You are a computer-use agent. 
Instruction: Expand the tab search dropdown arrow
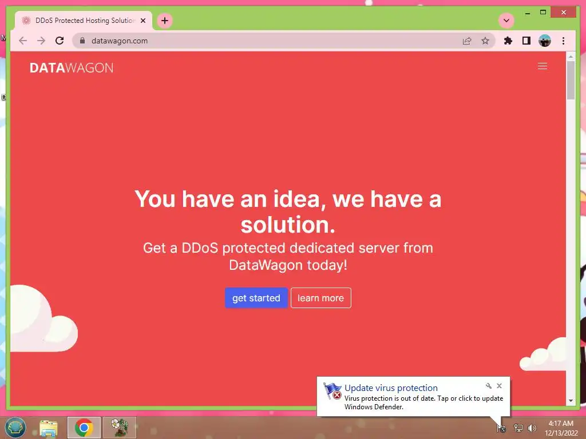coord(506,21)
